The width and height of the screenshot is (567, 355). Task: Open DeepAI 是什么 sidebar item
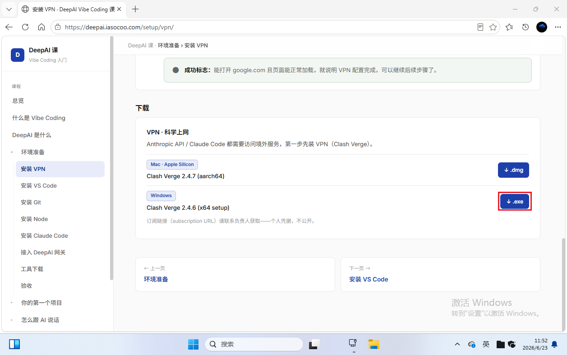click(x=32, y=135)
